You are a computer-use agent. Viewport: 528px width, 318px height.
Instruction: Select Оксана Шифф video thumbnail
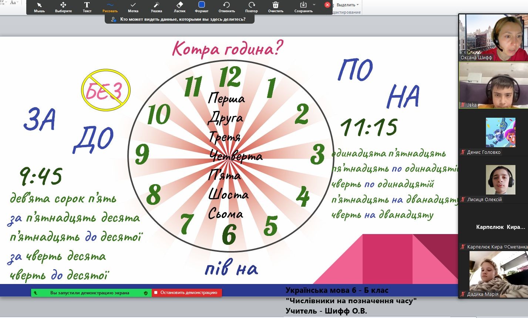coord(493,37)
